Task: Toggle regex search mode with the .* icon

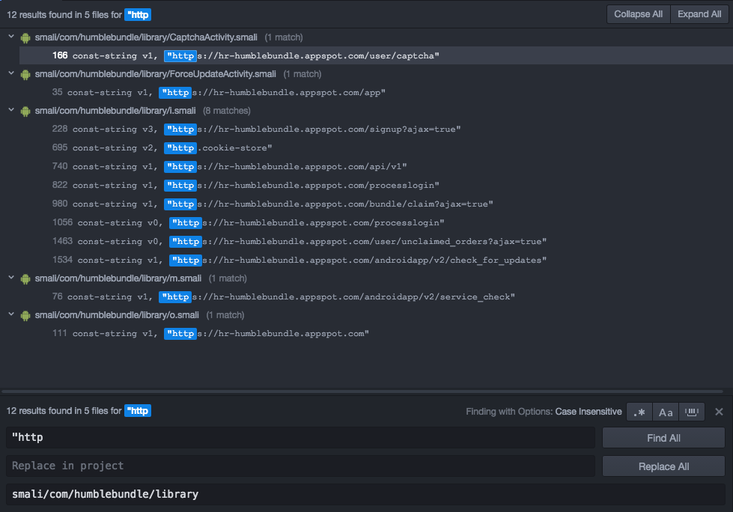Action: (x=639, y=411)
